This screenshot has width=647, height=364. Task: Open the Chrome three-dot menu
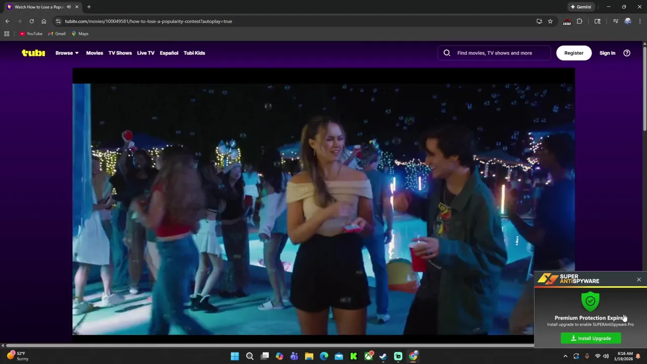tap(639, 21)
